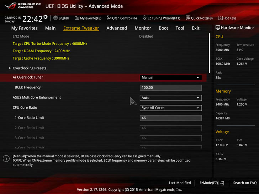The image size is (259, 194).
Task: Click the +12V 12.096 V reading
Action: [x=222, y=145]
